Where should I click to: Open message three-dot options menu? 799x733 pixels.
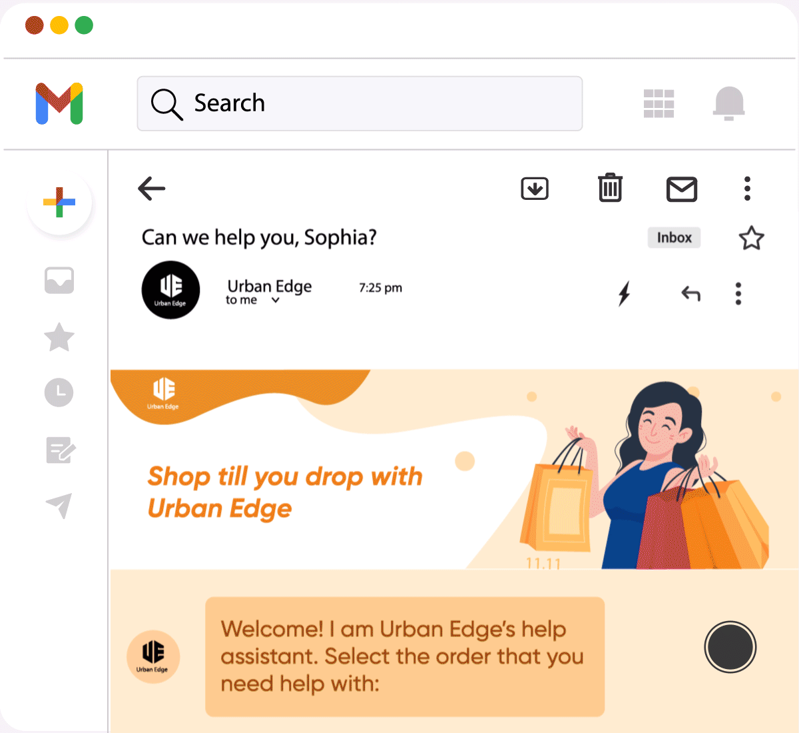tap(738, 294)
